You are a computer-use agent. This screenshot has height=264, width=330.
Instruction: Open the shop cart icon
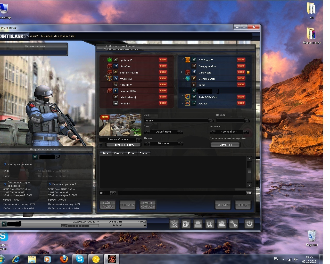[210, 224]
